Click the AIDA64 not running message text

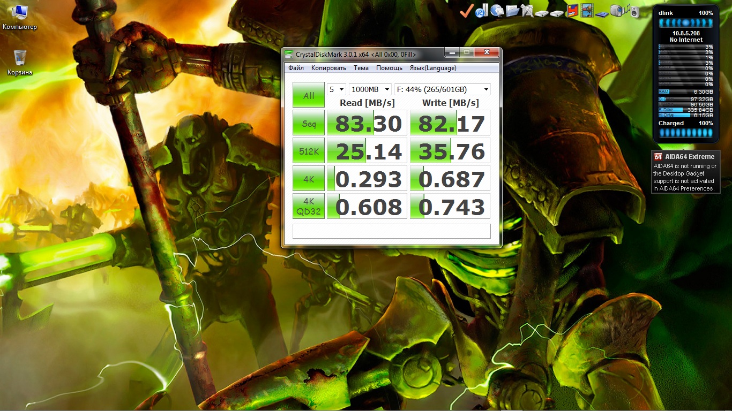[685, 177]
